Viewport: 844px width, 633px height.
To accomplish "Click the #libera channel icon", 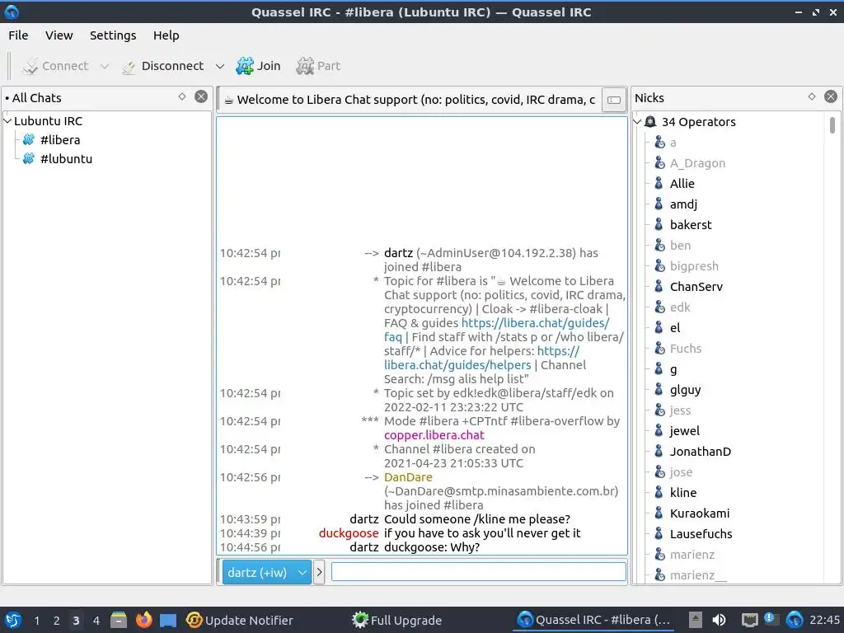I will pos(29,140).
